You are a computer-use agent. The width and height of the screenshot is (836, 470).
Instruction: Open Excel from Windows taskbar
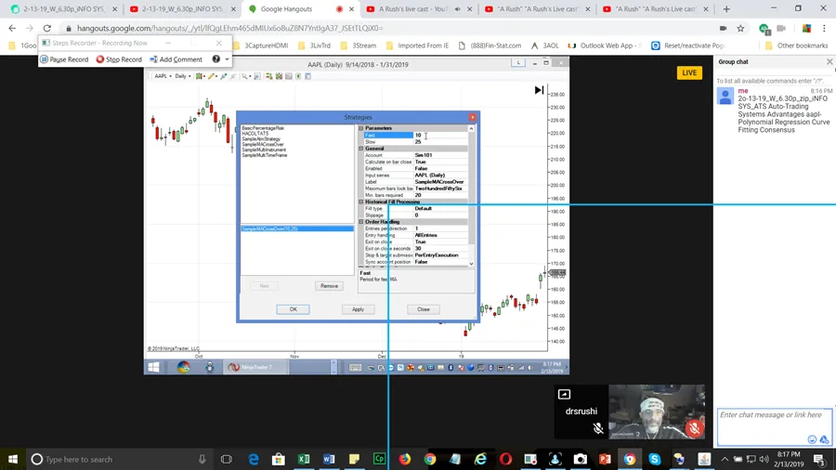[304, 460]
